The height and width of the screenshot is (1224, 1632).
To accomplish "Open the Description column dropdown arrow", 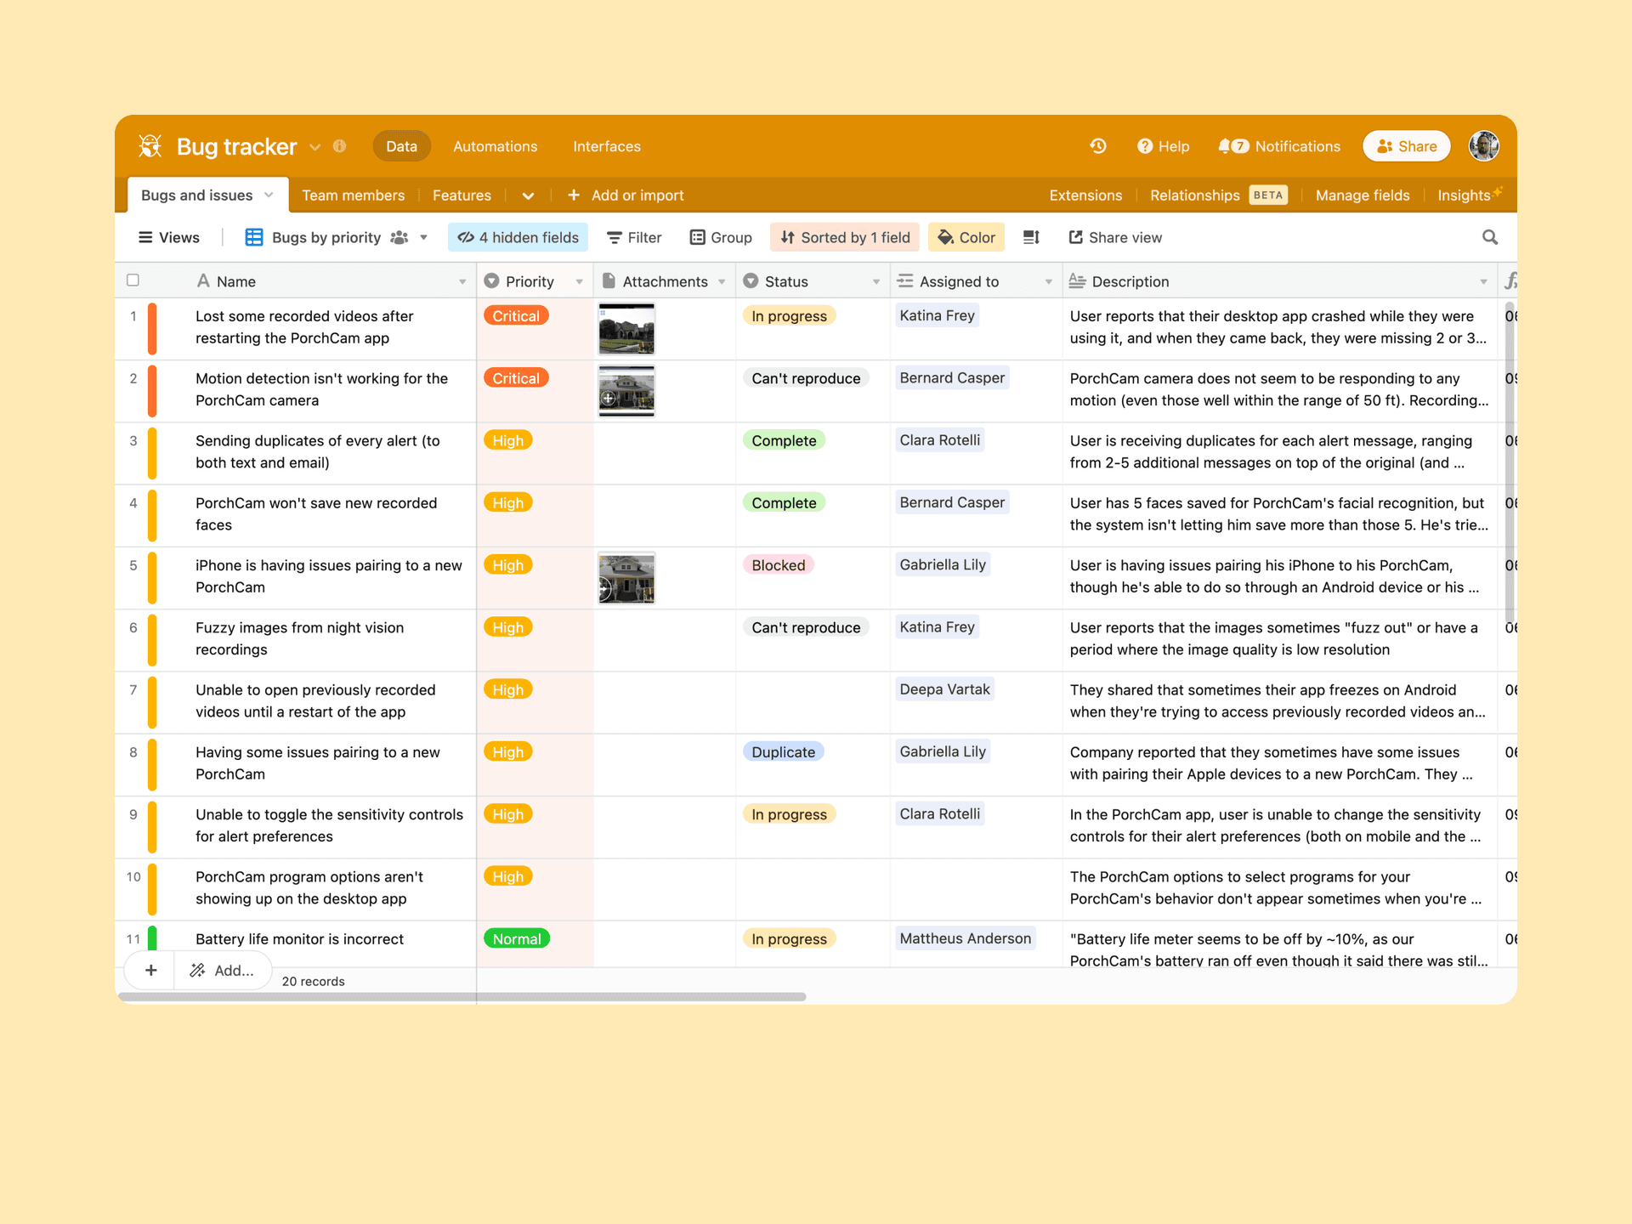I will pos(1483,281).
